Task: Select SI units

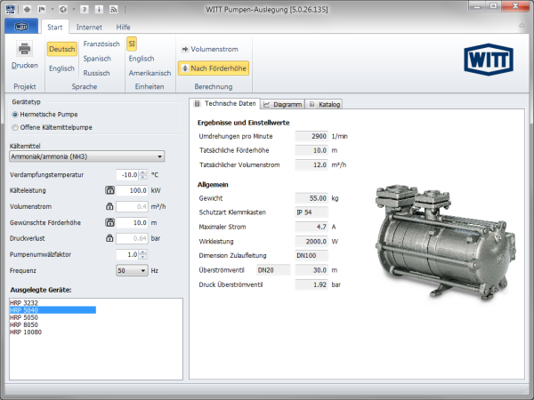Action: pos(132,44)
